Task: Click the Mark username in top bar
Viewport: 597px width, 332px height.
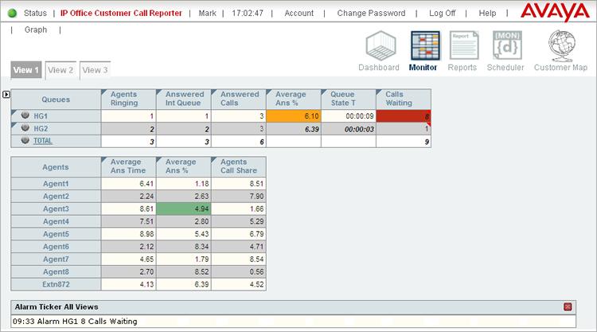Action: tap(207, 14)
